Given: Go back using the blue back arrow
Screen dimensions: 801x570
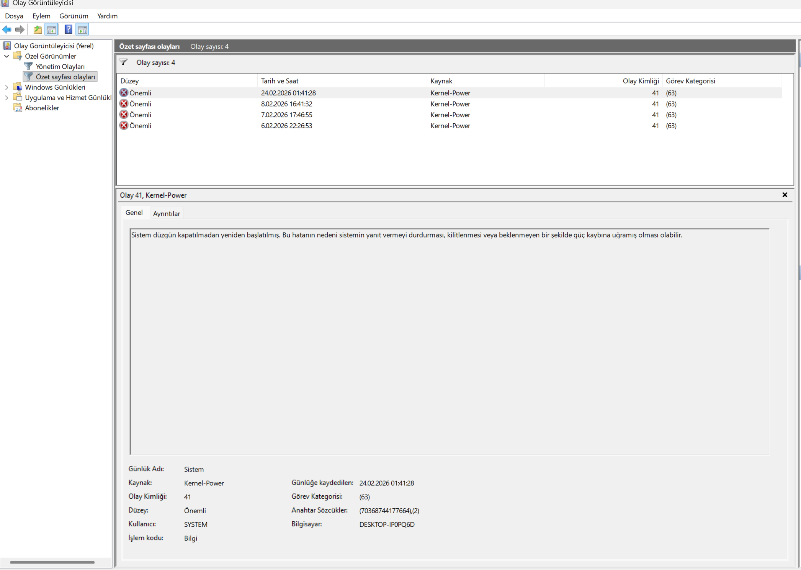Looking at the screenshot, I should coord(7,29).
